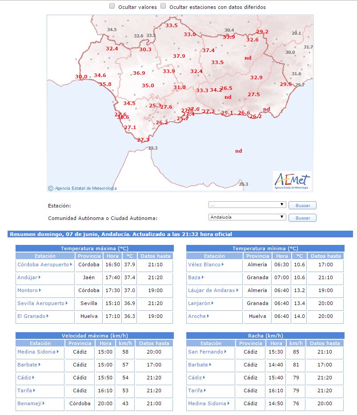This screenshot has height=415, width=357.
Task: Click the 35.0 value on the map
Action: 148,85
